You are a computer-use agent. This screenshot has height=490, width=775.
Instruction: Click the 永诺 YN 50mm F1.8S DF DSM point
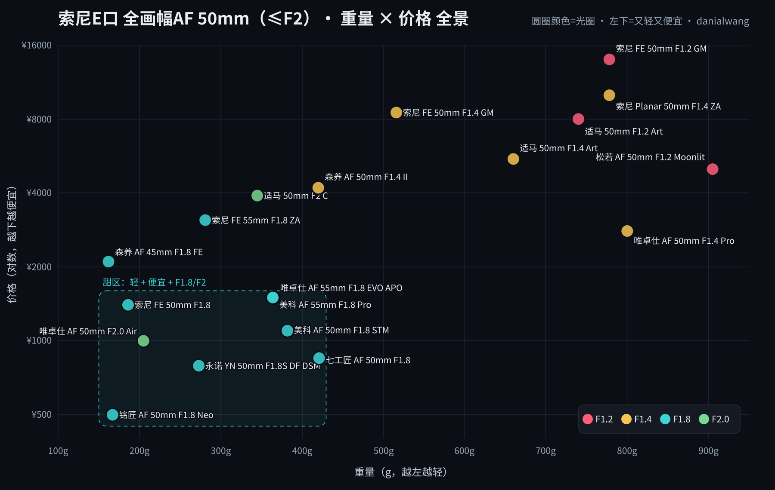click(198, 366)
